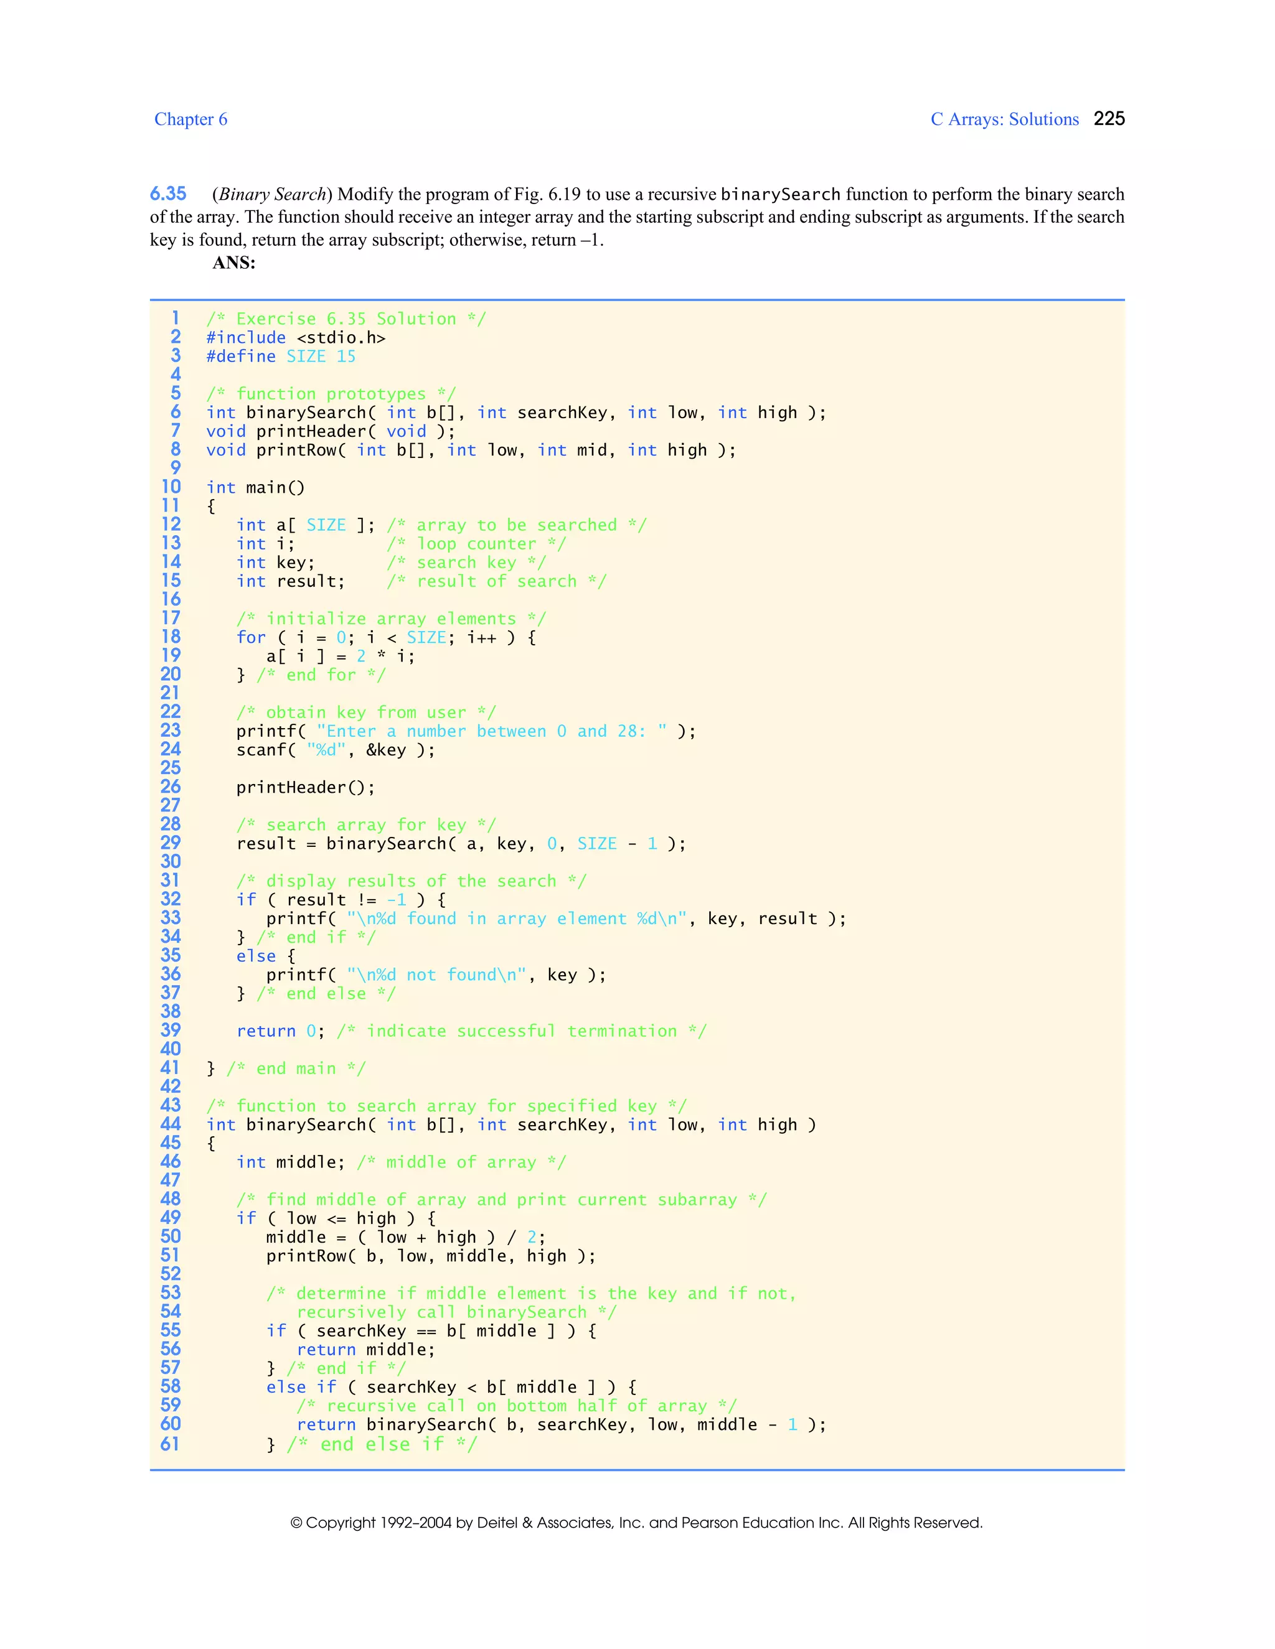
Task: Click the 'int result;' declaration
Action: point(291,581)
